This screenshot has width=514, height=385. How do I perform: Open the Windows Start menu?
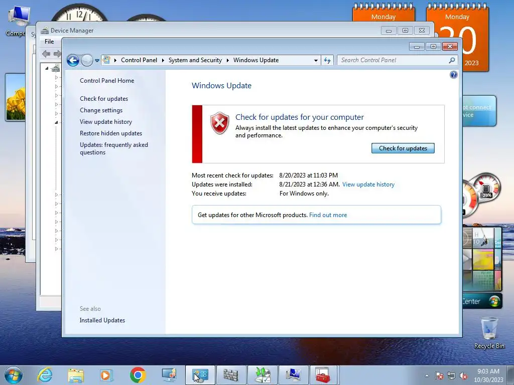click(14, 375)
